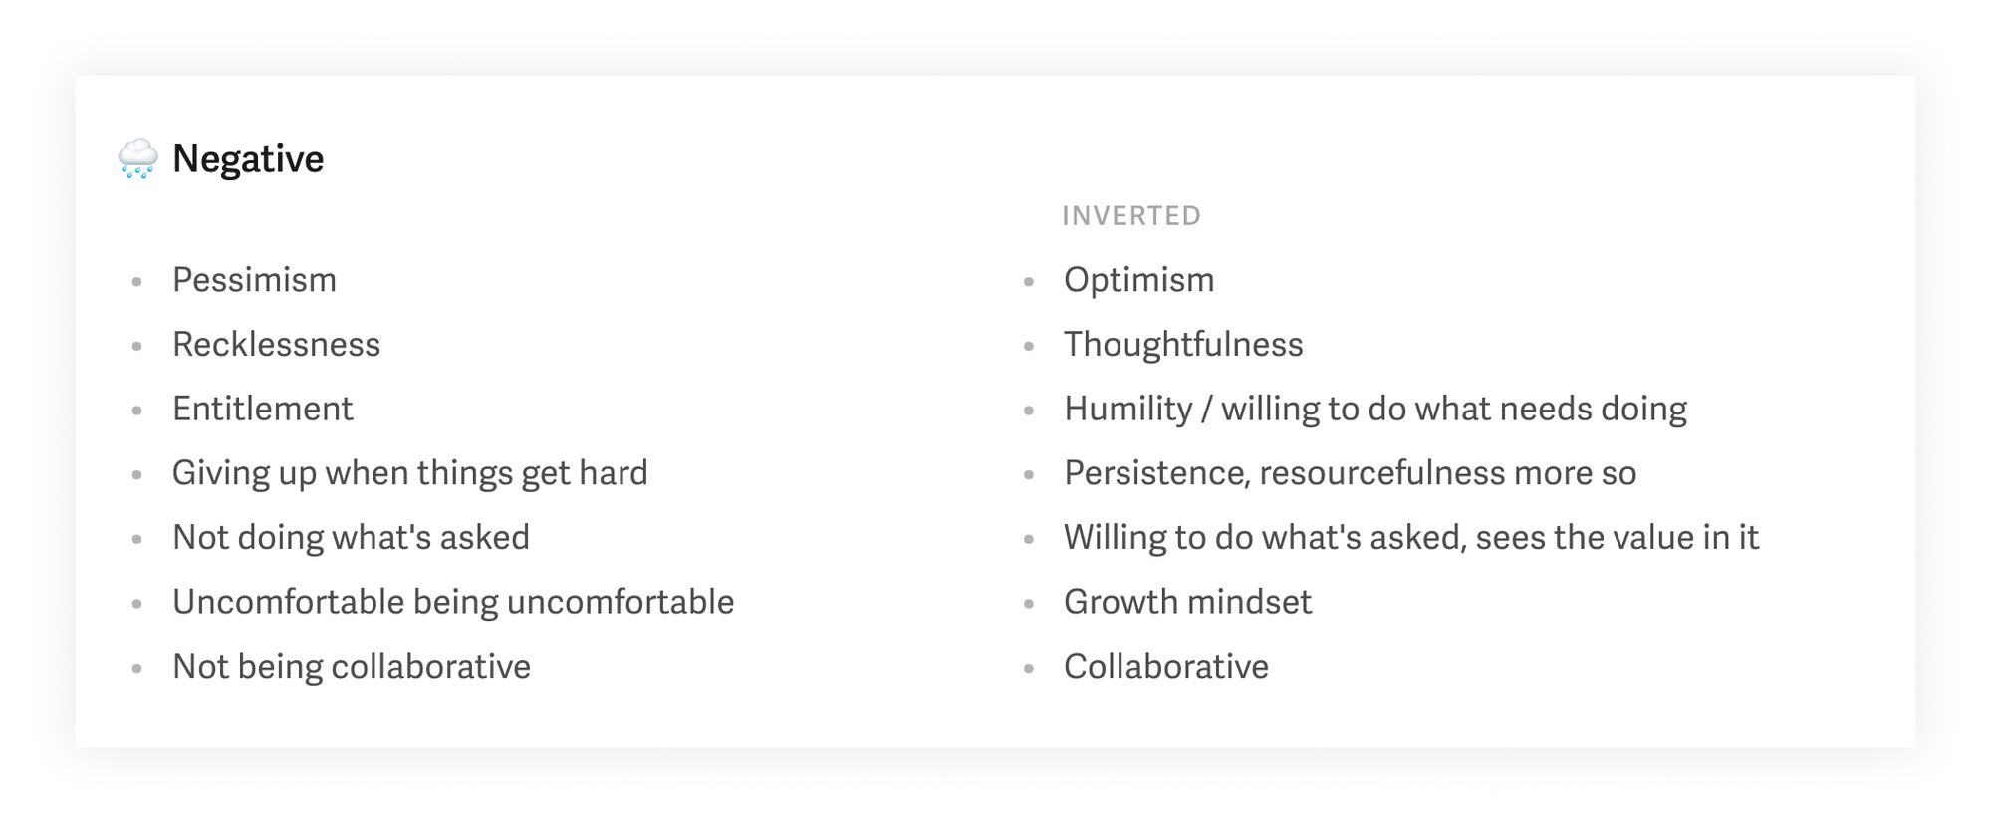Click the Entitlement list entry

[x=262, y=409]
